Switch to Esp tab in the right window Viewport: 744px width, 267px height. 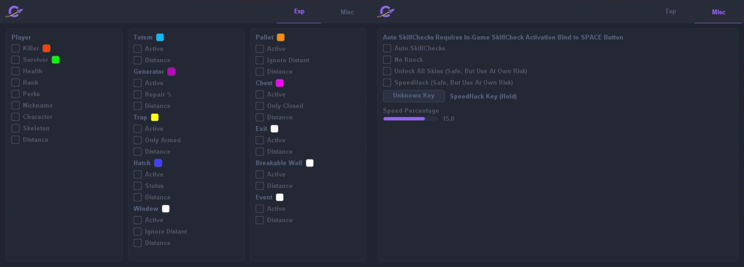(670, 12)
